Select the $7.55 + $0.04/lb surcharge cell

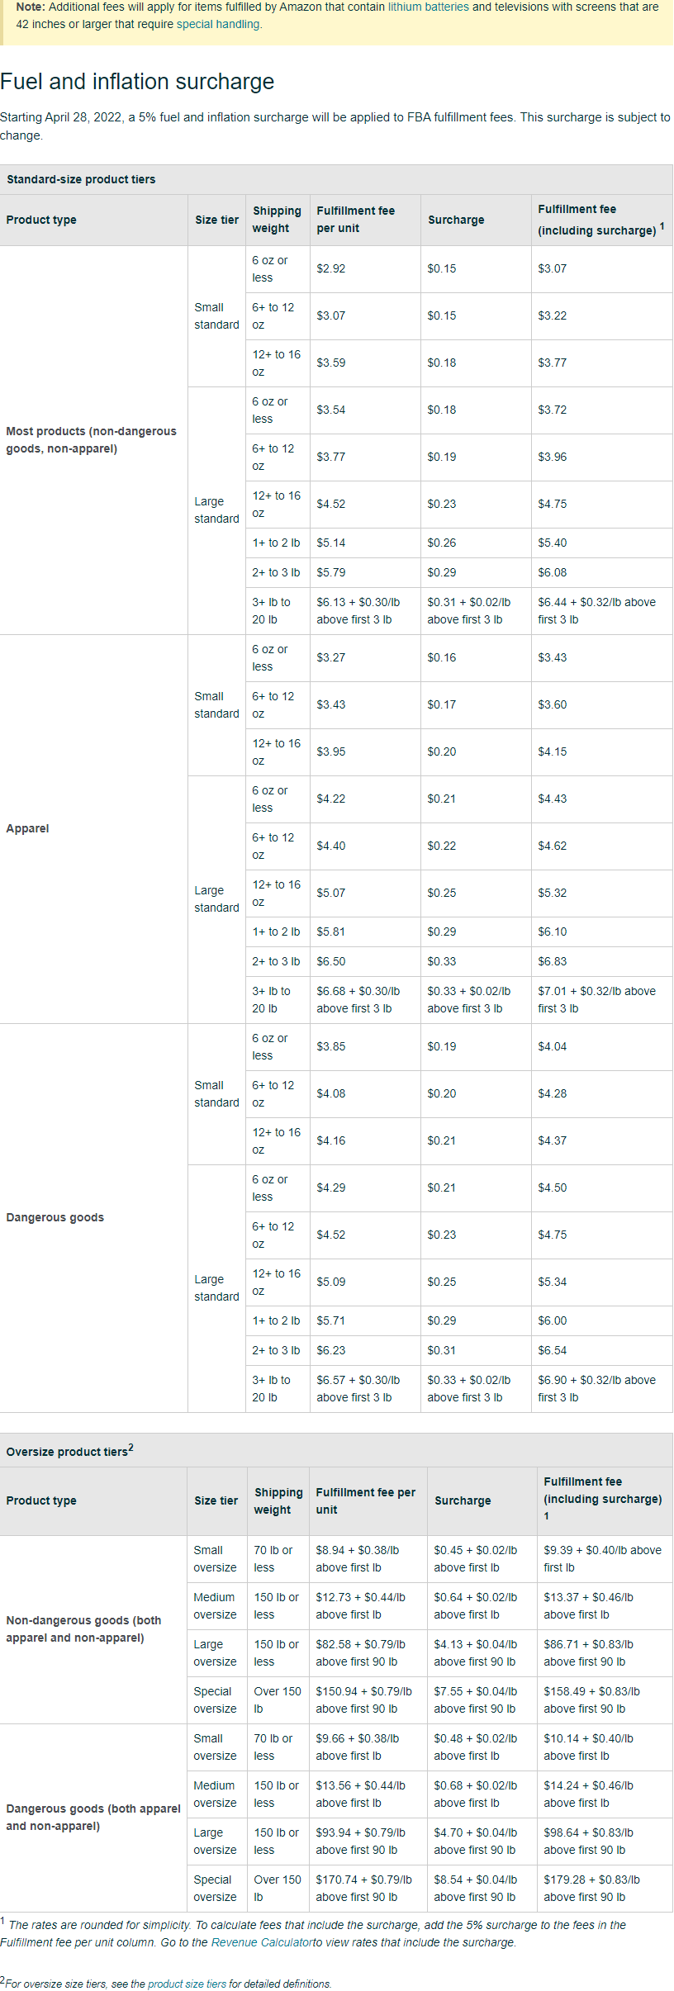coord(475,1700)
